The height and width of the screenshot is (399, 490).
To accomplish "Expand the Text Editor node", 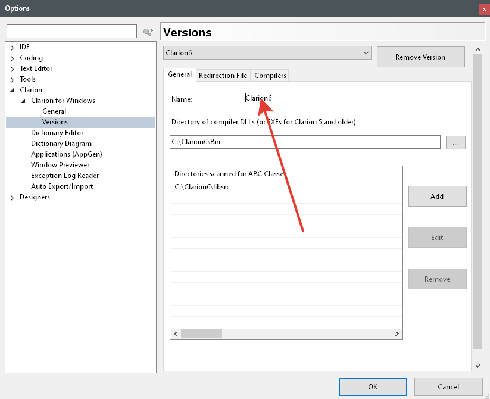I will [x=12, y=68].
